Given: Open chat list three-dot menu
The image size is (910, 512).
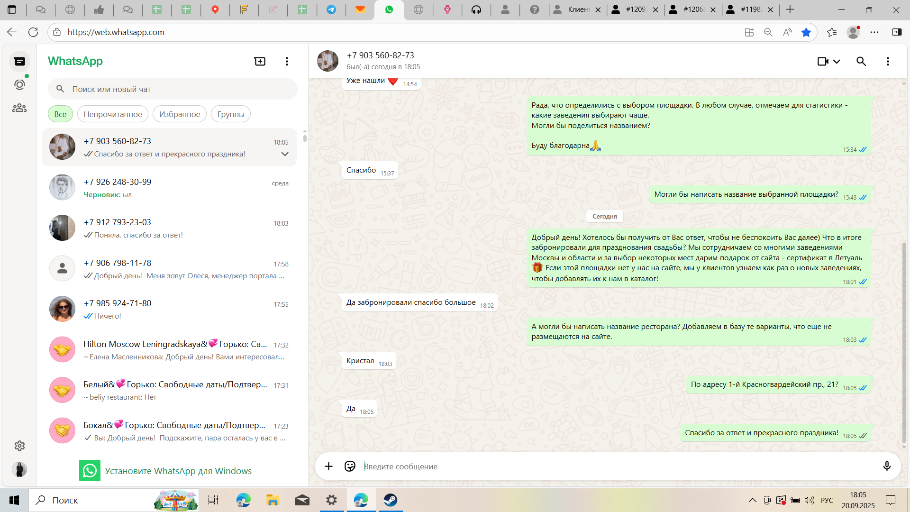Looking at the screenshot, I should point(287,61).
